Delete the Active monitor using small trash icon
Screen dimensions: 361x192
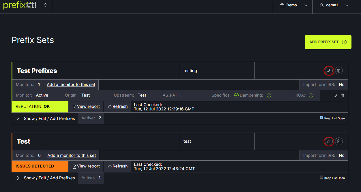click(x=342, y=95)
